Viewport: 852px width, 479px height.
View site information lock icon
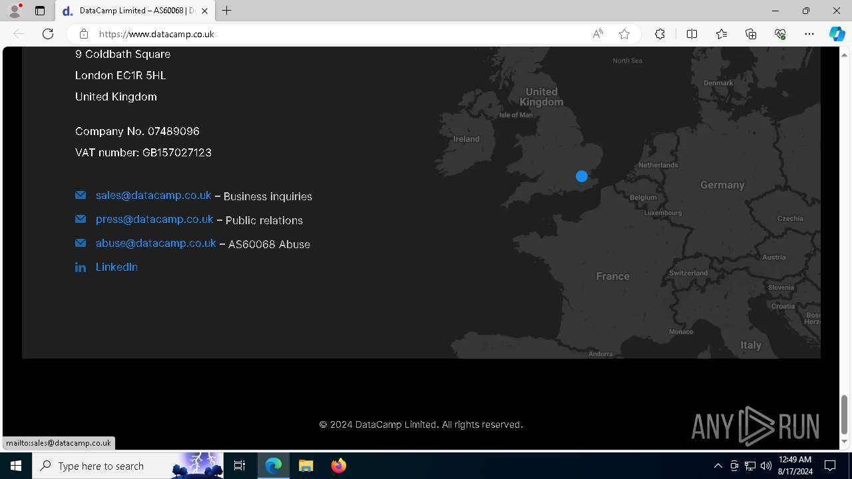(x=83, y=34)
